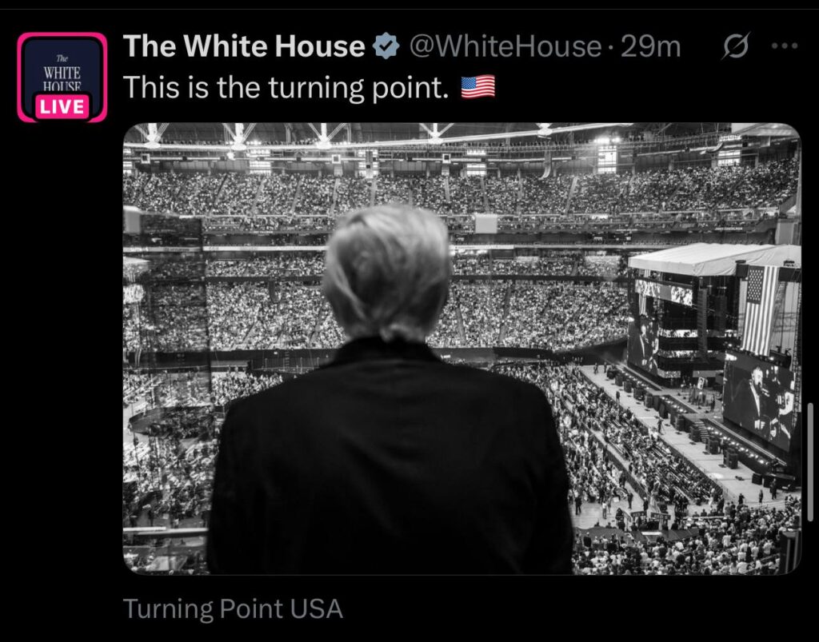Click the tweet text "This is the turning point."
Viewport: 819px width, 642px height.
(x=286, y=86)
